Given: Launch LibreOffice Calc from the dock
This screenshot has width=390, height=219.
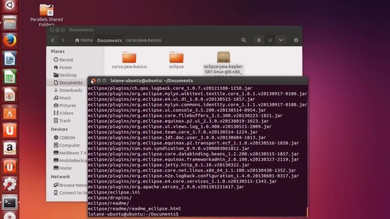Looking at the screenshot, I should coord(10,77).
